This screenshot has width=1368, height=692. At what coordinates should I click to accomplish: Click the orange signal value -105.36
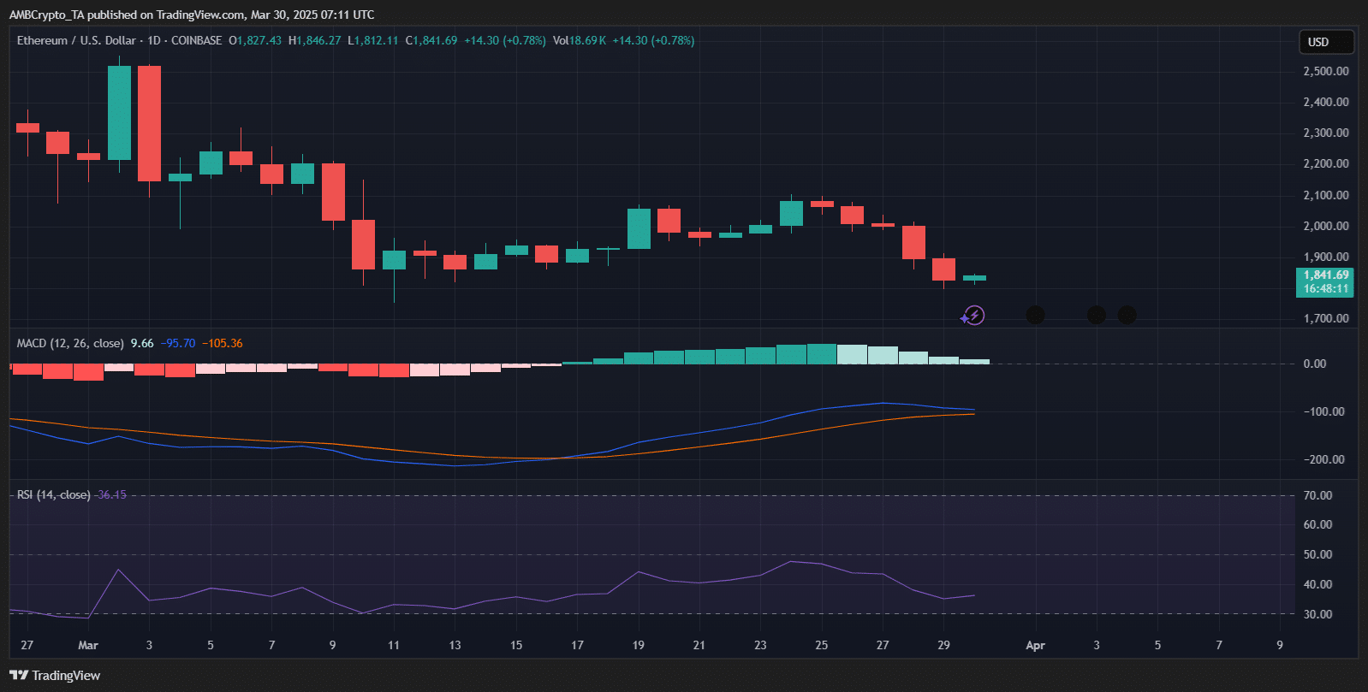223,343
